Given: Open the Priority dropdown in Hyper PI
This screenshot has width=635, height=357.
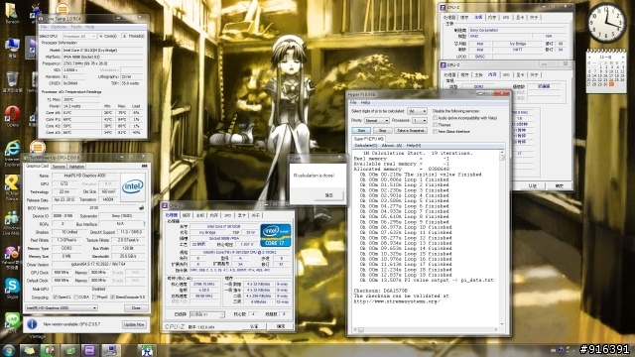Looking at the screenshot, I should (x=377, y=121).
